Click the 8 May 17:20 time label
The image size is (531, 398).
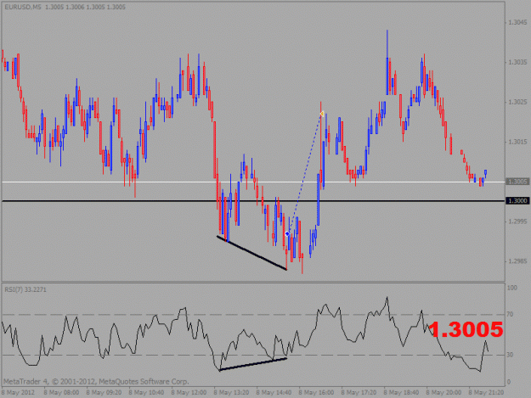point(359,393)
